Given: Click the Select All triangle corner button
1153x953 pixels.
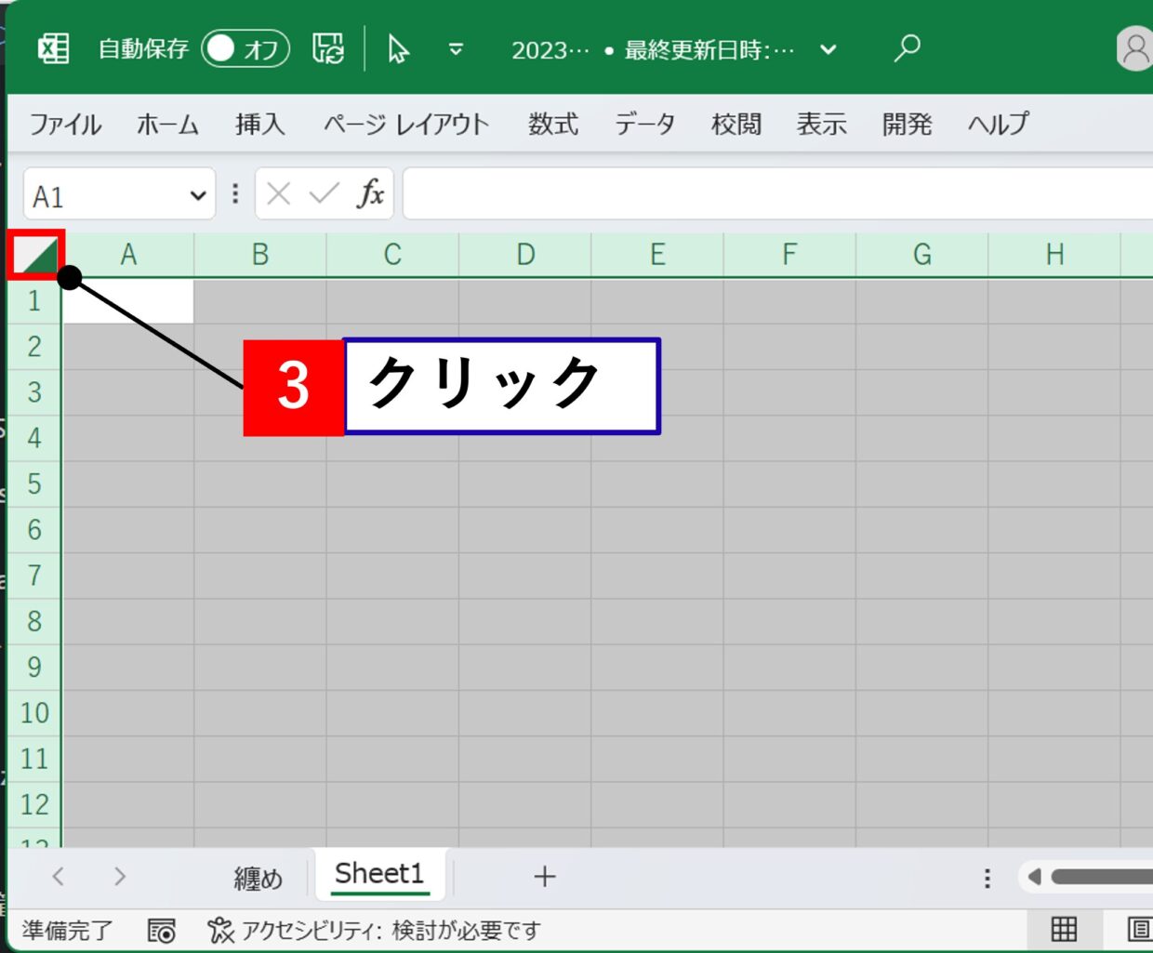Looking at the screenshot, I should pyautogui.click(x=35, y=255).
